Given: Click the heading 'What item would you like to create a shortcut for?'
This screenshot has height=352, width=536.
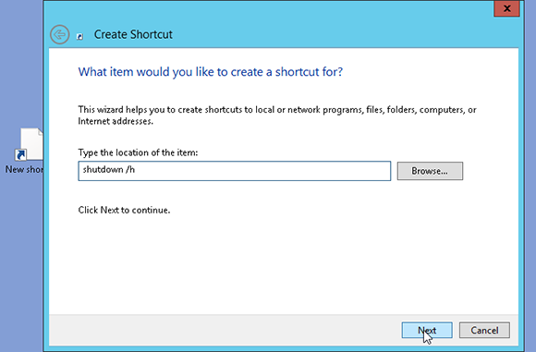Looking at the screenshot, I should click(x=210, y=72).
